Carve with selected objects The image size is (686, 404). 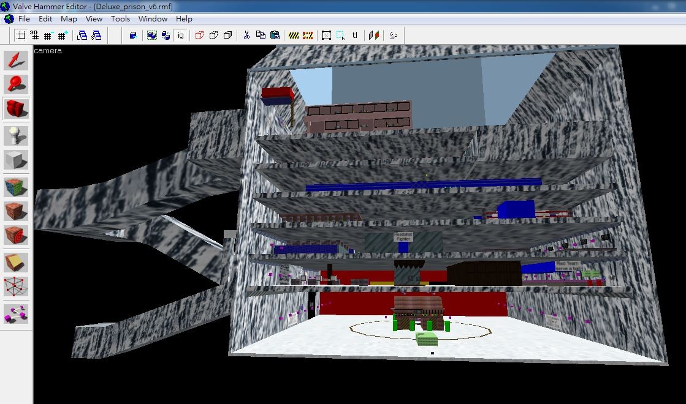point(133,36)
